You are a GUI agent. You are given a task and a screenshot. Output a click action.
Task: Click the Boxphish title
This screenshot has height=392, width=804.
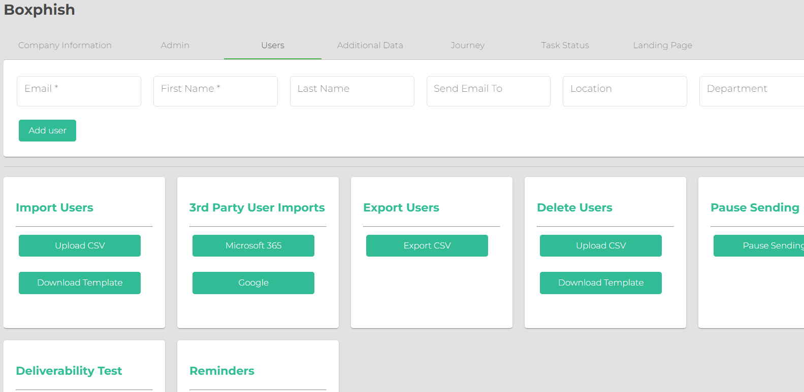(40, 10)
